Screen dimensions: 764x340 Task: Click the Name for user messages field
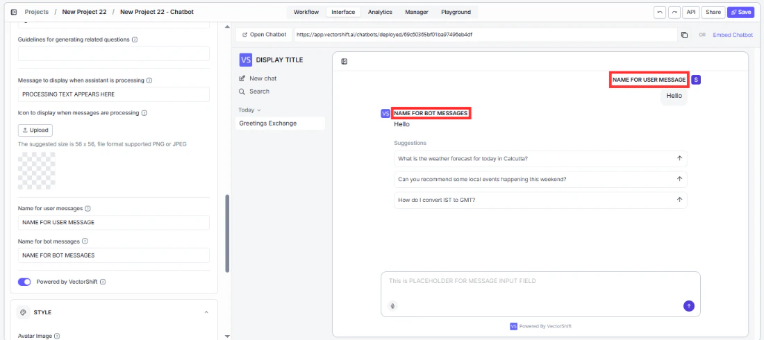click(x=113, y=223)
